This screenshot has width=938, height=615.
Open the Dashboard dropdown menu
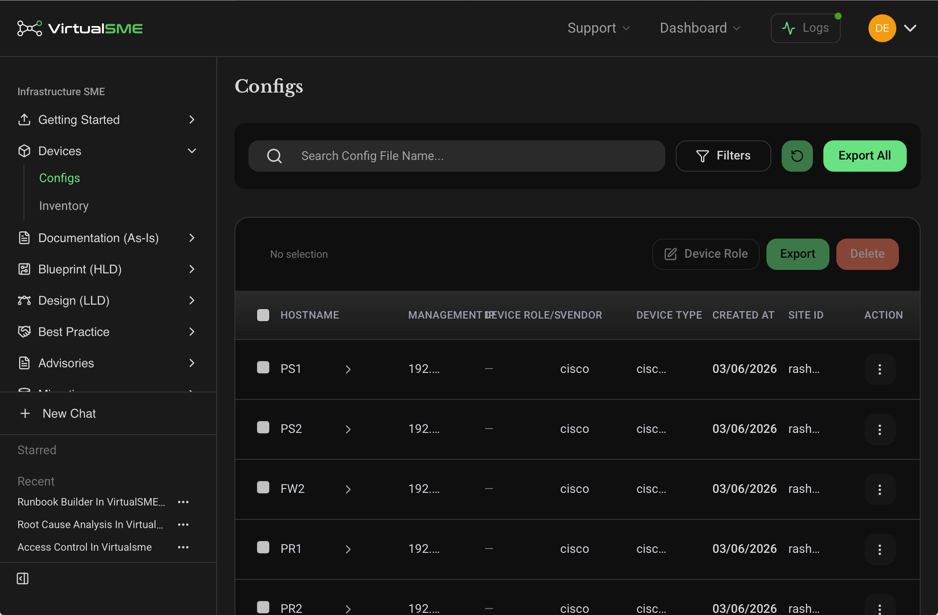pos(700,28)
